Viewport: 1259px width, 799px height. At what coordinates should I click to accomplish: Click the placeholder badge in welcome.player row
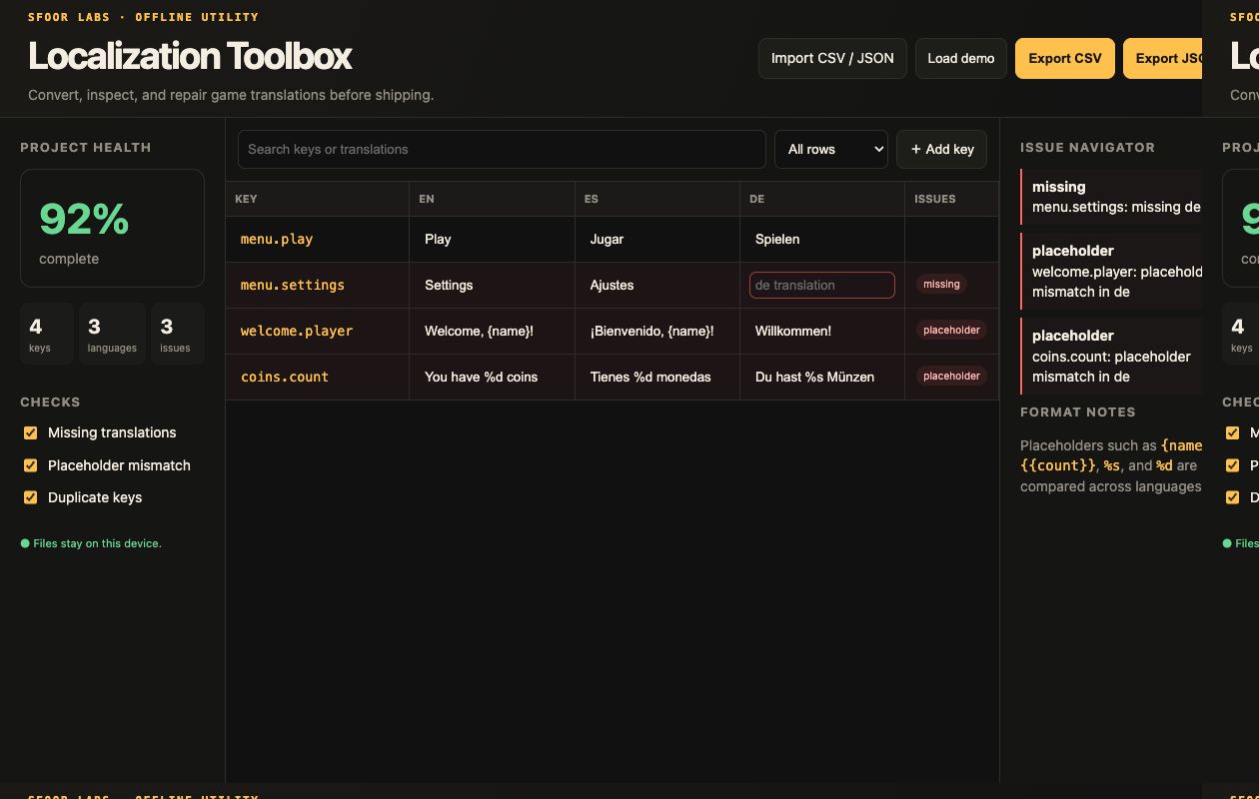(x=951, y=331)
